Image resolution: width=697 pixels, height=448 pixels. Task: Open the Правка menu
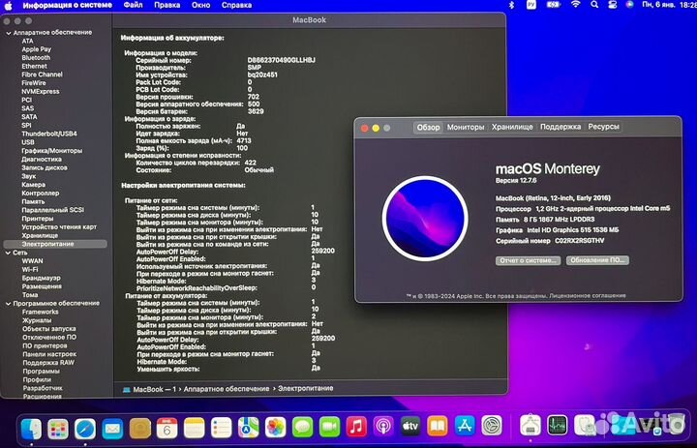[167, 6]
